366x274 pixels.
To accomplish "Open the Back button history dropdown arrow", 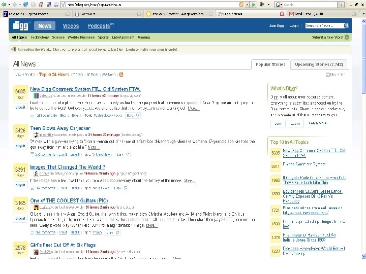I will pyautogui.click(x=9, y=5).
